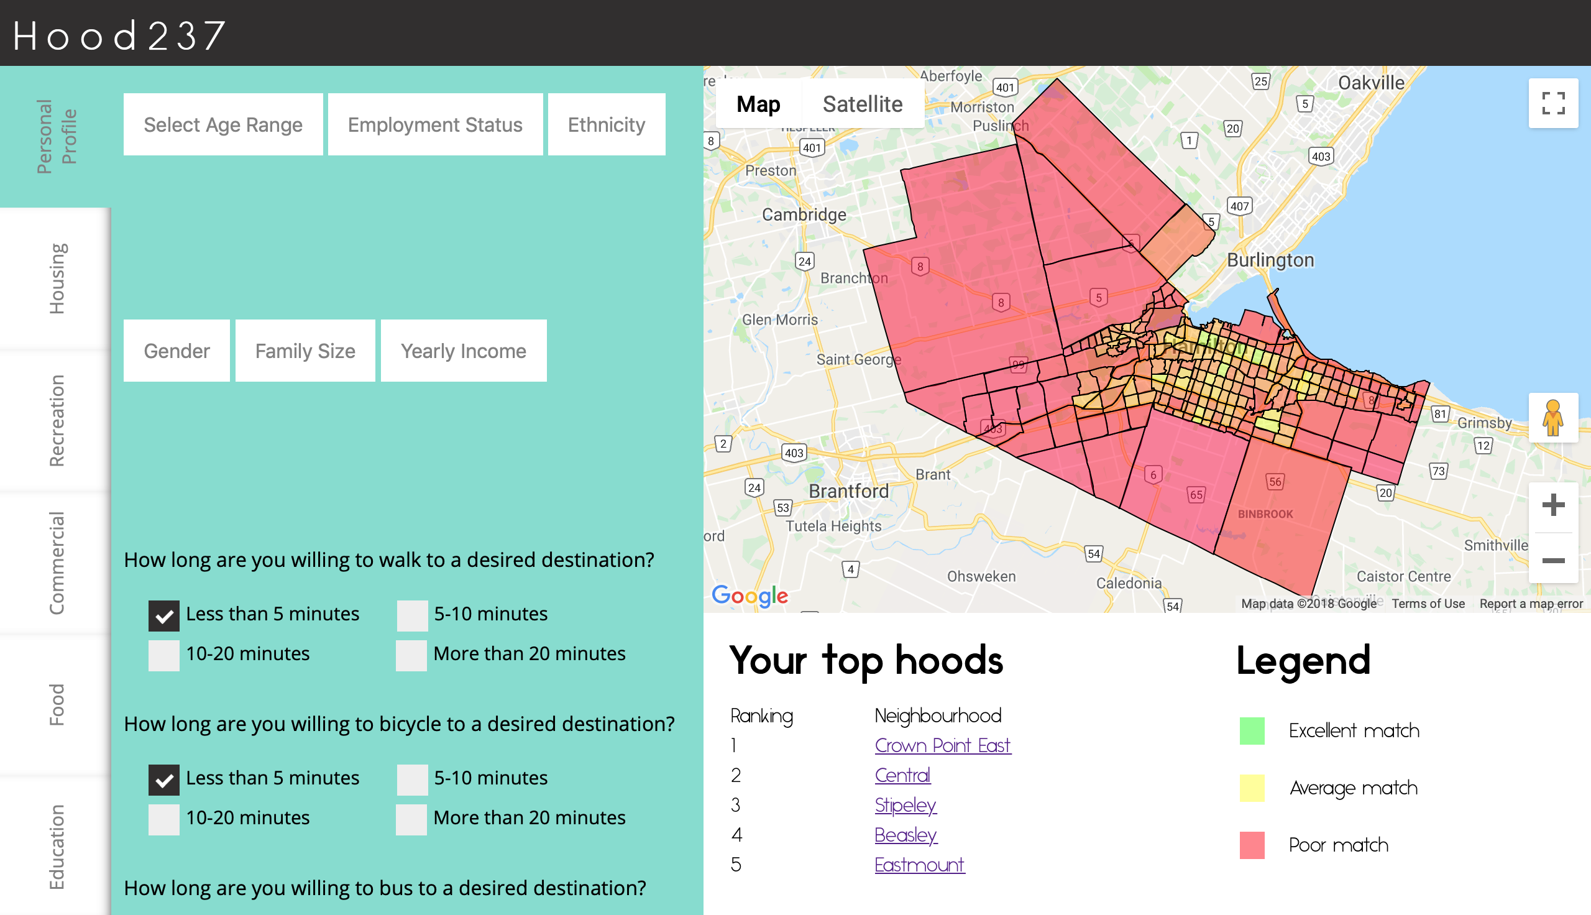Expand the Employment Status dropdown
This screenshot has width=1591, height=915.
click(x=434, y=124)
